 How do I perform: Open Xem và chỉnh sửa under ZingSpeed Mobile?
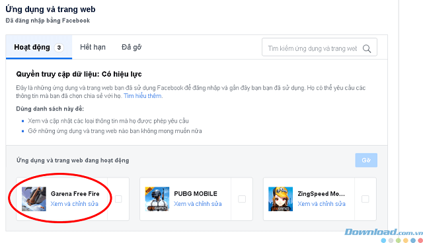click(322, 204)
